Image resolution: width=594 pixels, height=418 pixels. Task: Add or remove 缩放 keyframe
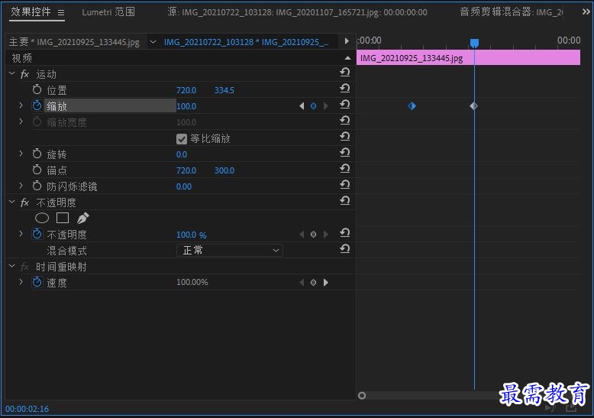(313, 106)
